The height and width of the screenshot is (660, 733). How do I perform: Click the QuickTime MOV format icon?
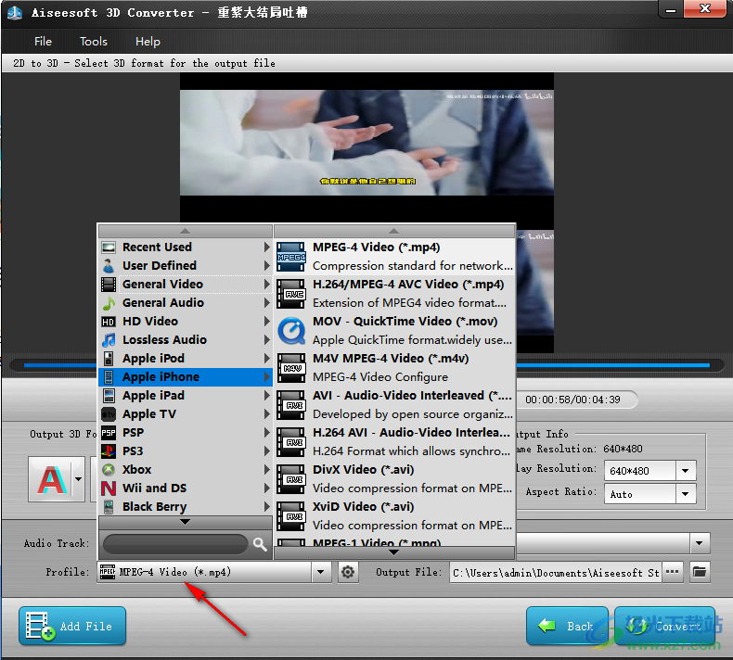[x=290, y=331]
